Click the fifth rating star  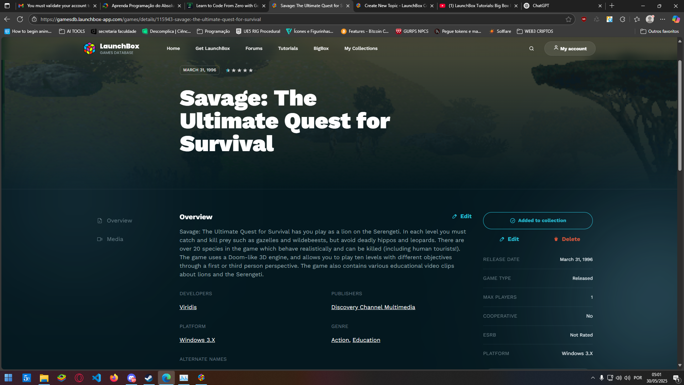coord(251,70)
